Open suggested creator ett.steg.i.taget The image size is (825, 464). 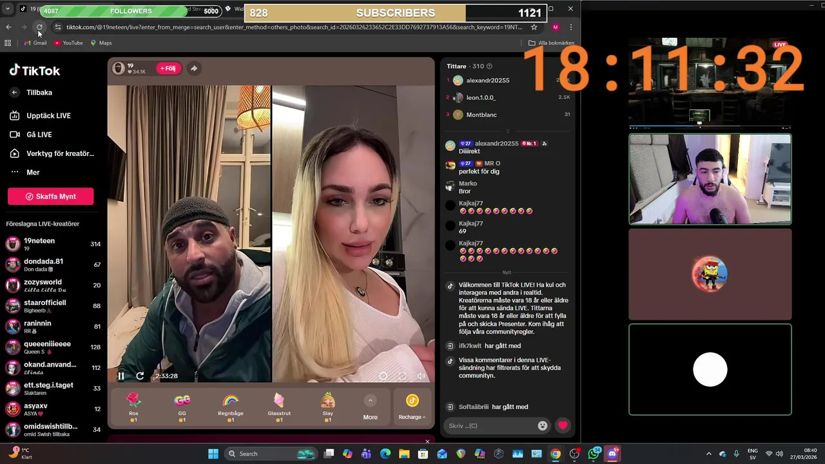click(53, 388)
